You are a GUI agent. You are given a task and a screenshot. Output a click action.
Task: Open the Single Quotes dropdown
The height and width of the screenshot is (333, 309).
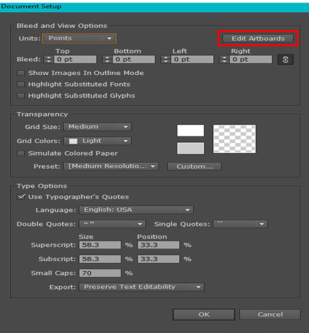[240, 224]
